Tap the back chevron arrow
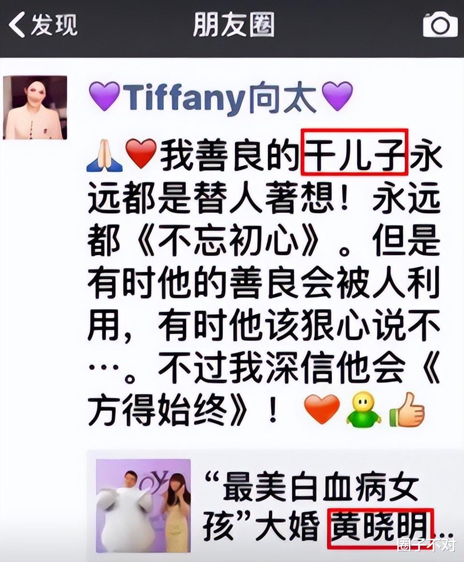The width and height of the screenshot is (464, 562). pos(17,24)
